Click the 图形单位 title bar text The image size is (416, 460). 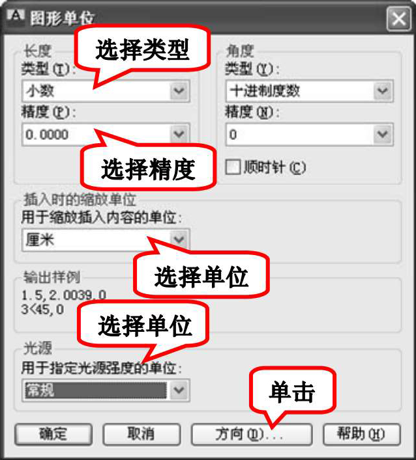62,18
